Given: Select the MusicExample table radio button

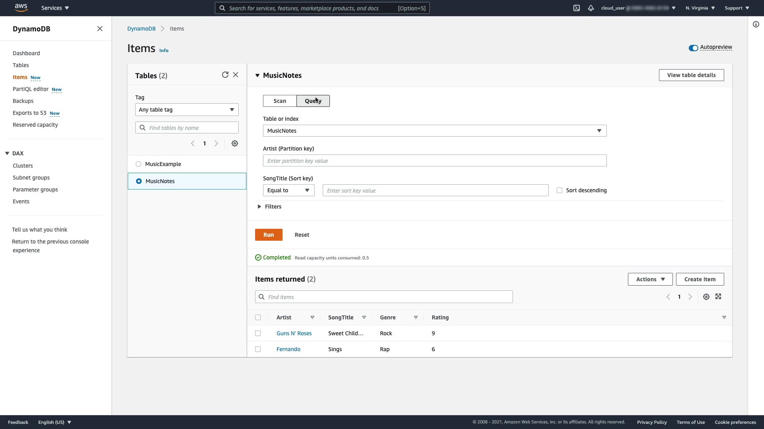Looking at the screenshot, I should (x=138, y=164).
